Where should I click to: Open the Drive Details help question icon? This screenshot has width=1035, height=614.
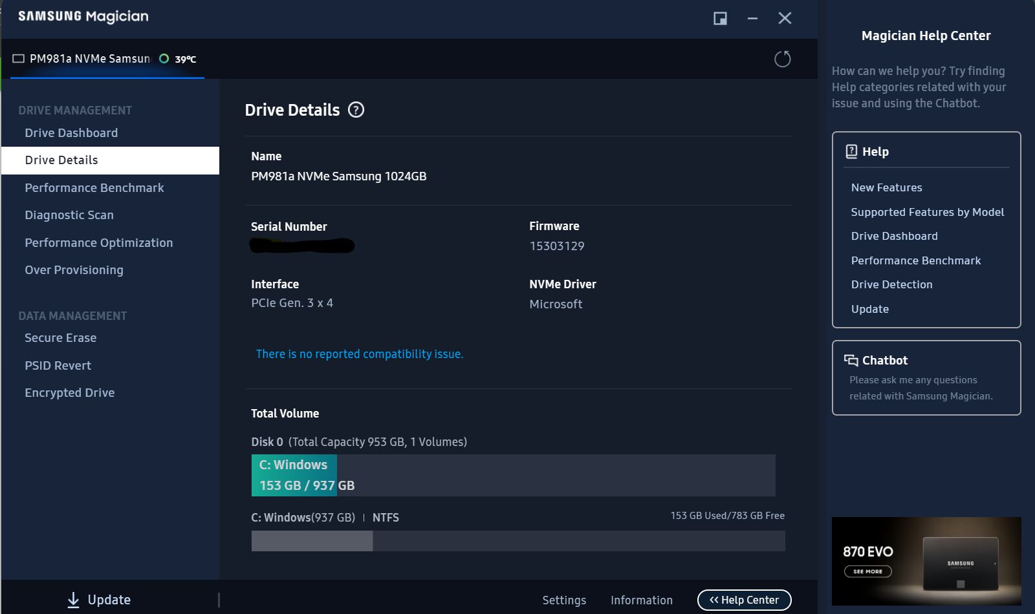click(x=356, y=110)
